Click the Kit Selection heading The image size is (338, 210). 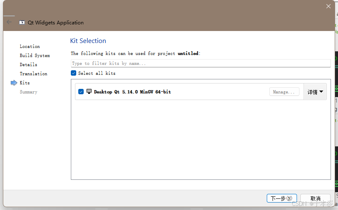coord(88,41)
